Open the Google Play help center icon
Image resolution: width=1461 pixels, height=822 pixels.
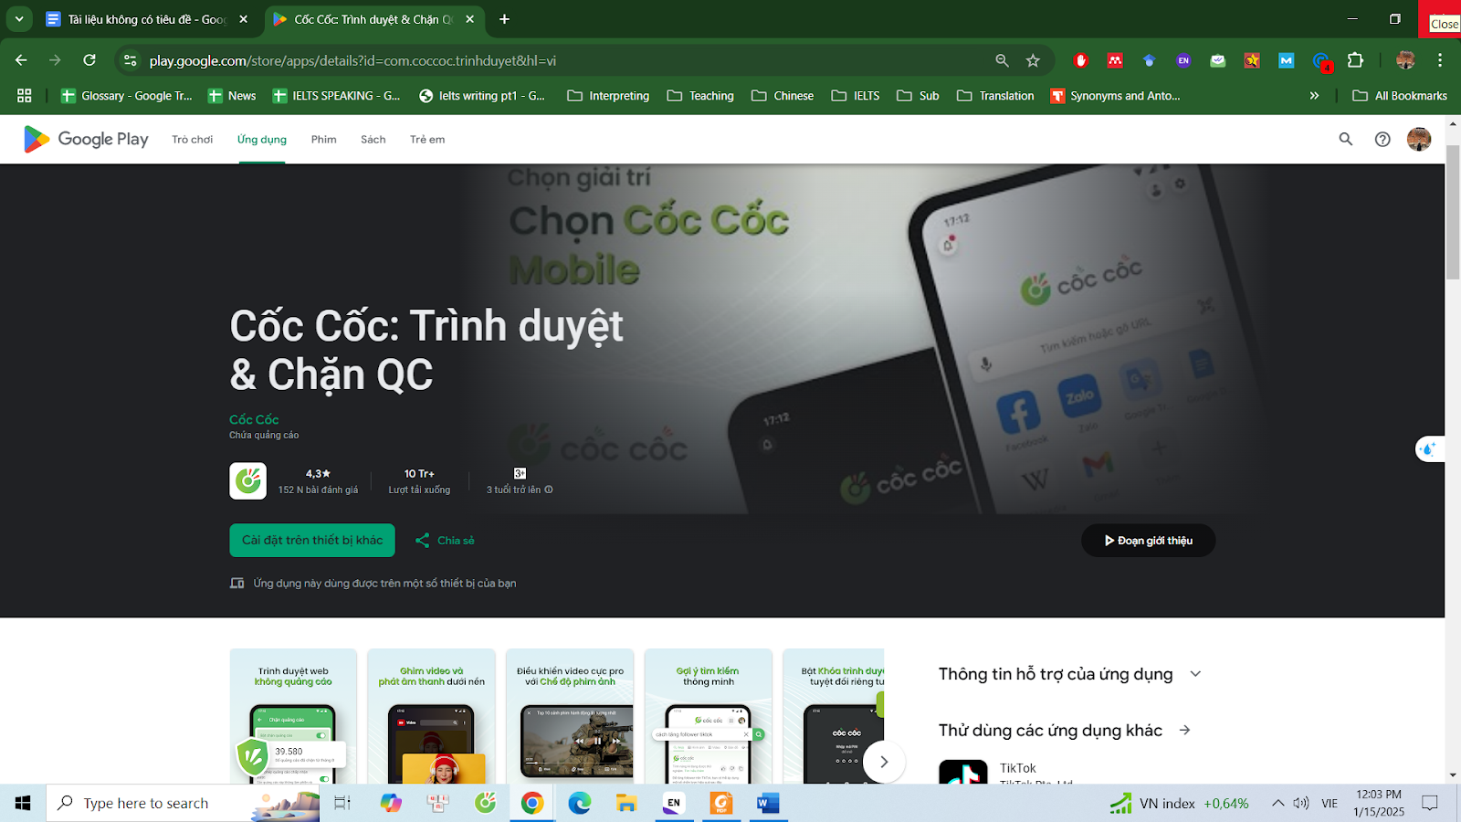[1382, 139]
